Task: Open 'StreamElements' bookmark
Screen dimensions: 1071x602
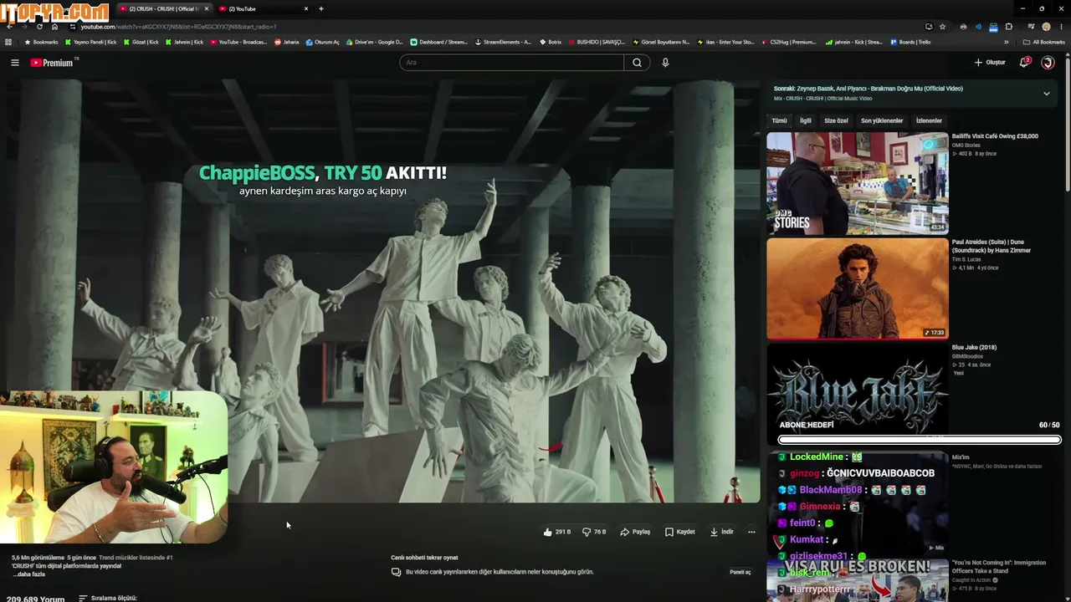Action: point(503,42)
